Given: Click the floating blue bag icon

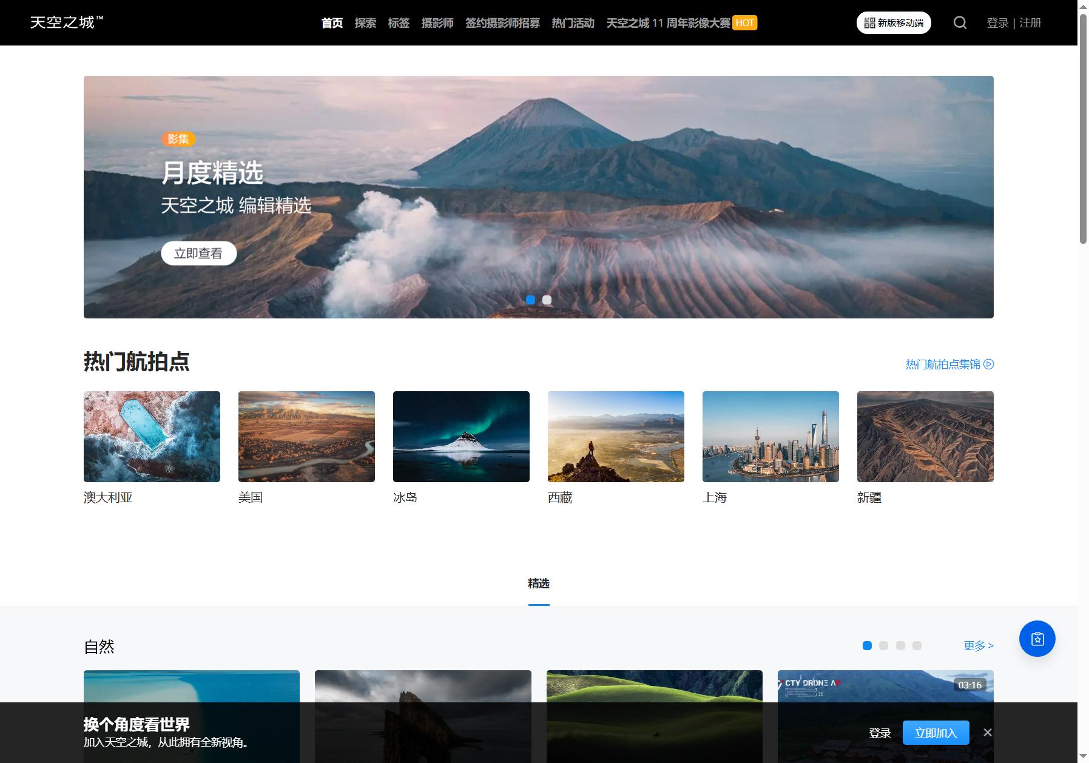Looking at the screenshot, I should tap(1037, 639).
